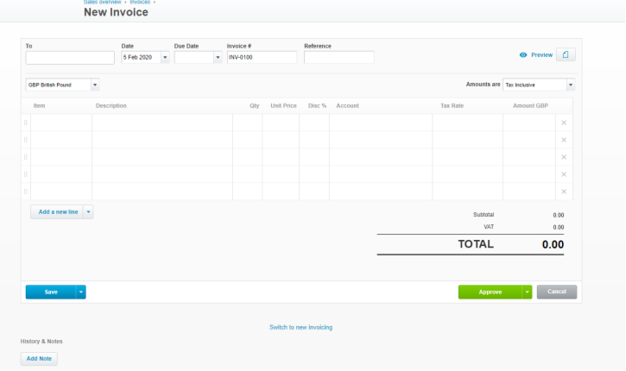Click the Add Note button

pyautogui.click(x=39, y=359)
